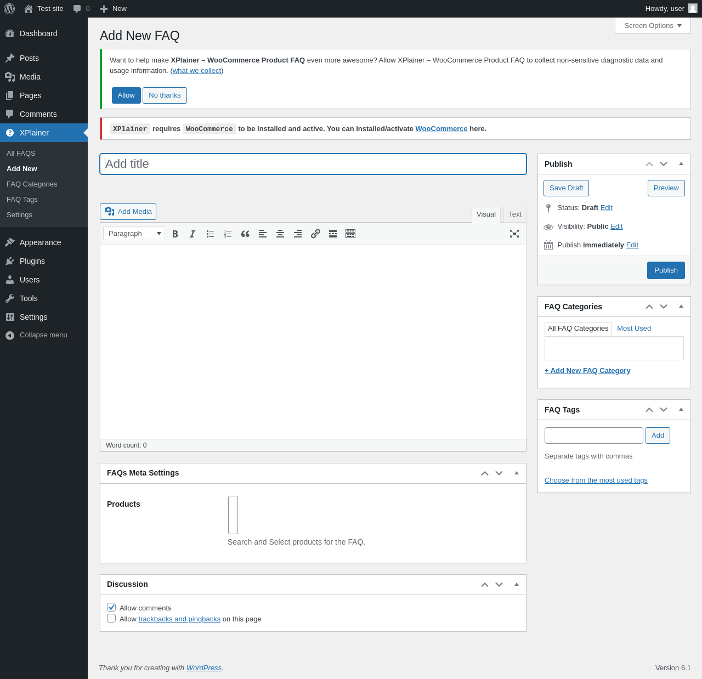Insert Read More tag
This screenshot has width=702, height=679.
coord(333,234)
